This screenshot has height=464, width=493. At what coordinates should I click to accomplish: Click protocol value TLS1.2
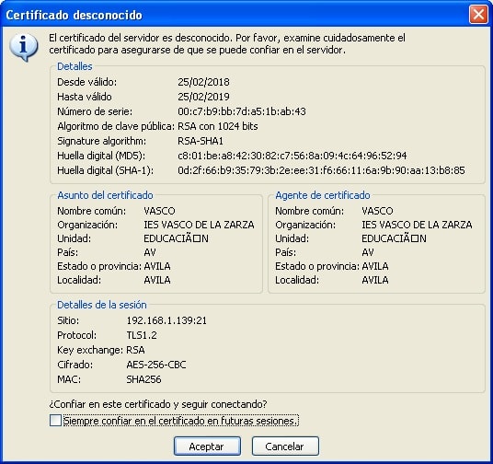point(142,335)
